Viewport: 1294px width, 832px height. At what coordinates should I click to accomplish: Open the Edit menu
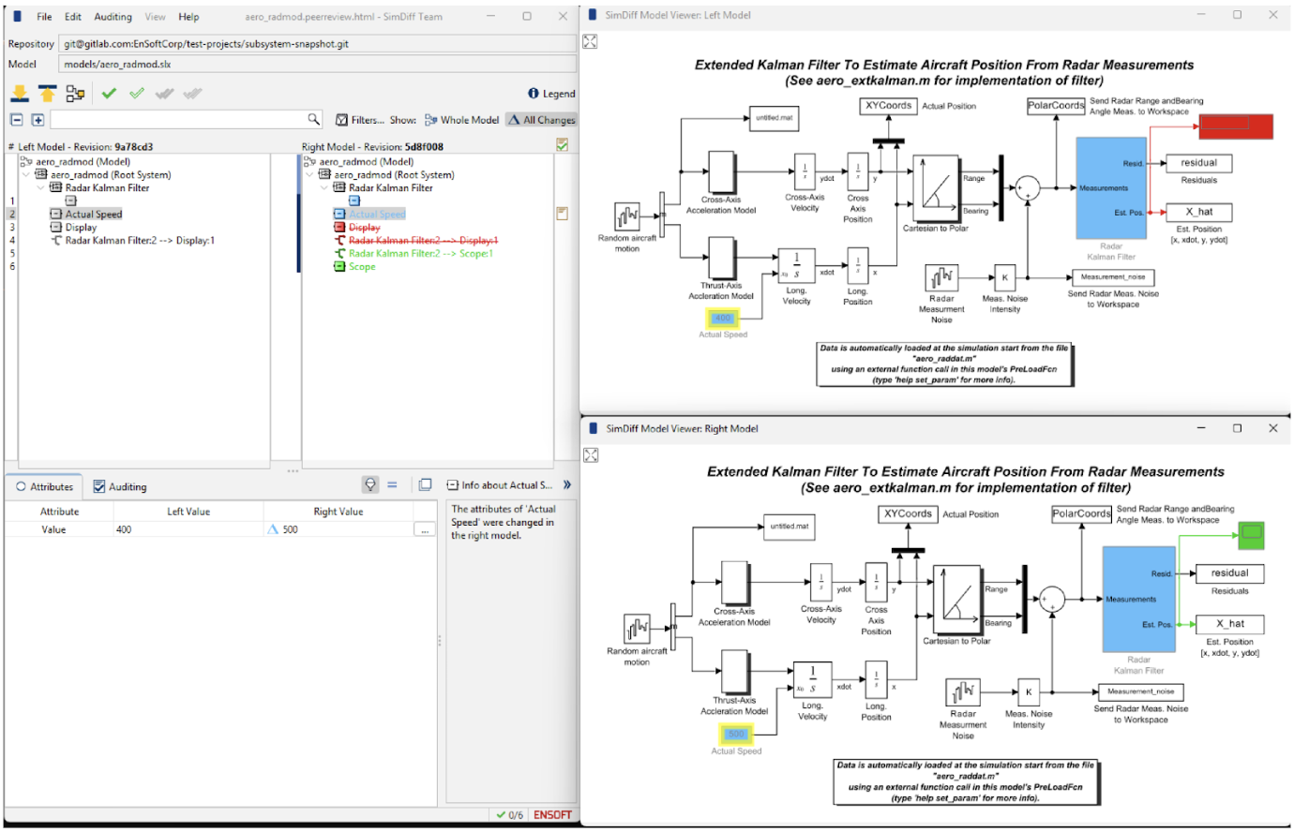73,17
